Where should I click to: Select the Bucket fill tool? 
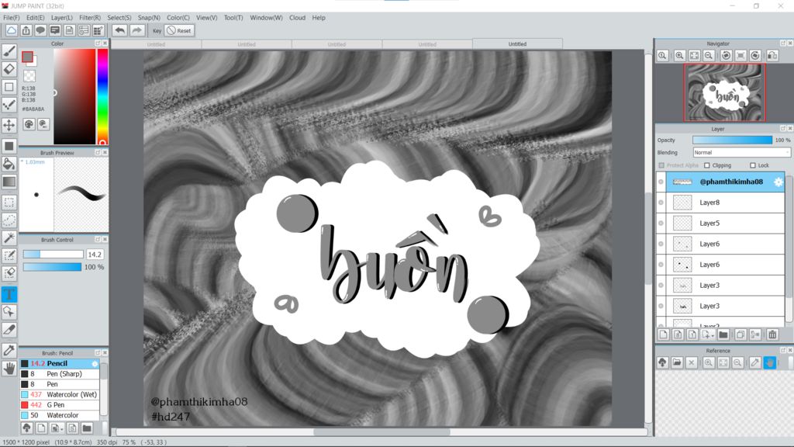tap(9, 164)
